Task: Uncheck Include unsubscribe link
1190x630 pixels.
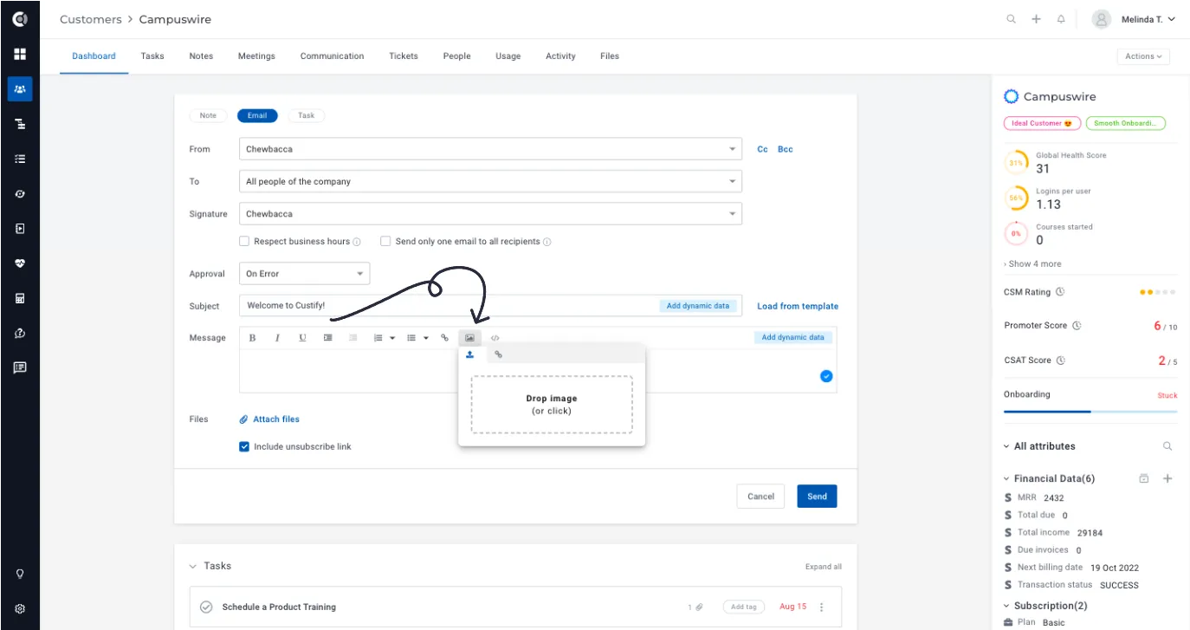Action: pyautogui.click(x=244, y=447)
